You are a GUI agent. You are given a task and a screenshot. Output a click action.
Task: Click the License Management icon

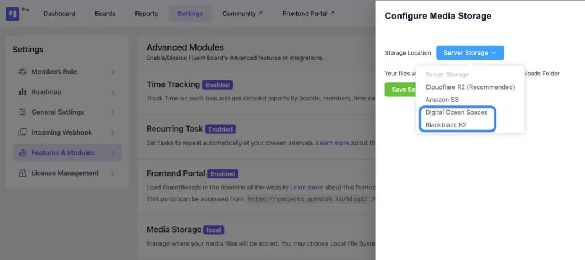click(22, 173)
